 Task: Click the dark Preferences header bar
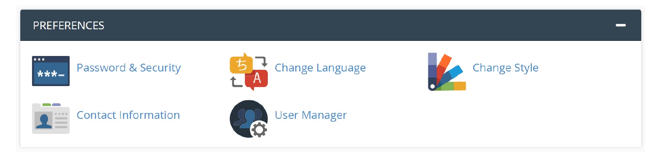(x=331, y=25)
